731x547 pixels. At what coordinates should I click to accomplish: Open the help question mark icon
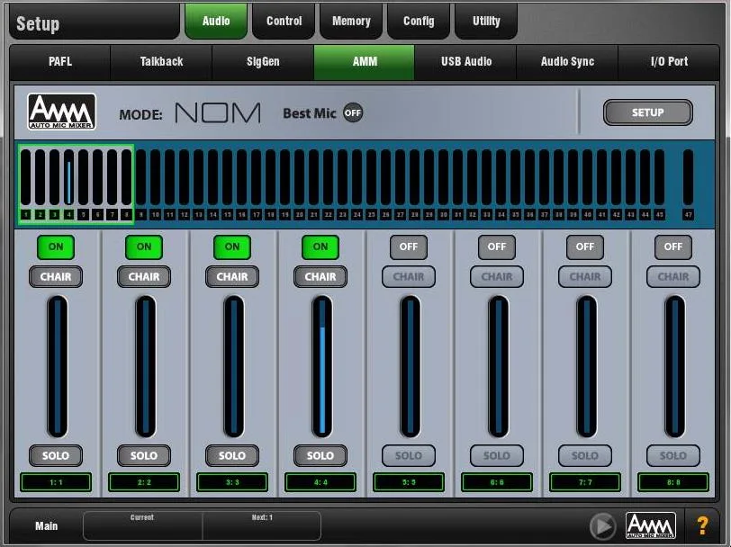(702, 526)
